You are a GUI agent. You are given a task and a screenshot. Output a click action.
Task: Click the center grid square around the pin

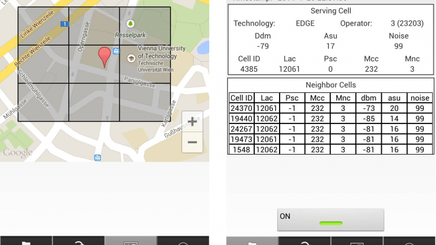[94, 64]
